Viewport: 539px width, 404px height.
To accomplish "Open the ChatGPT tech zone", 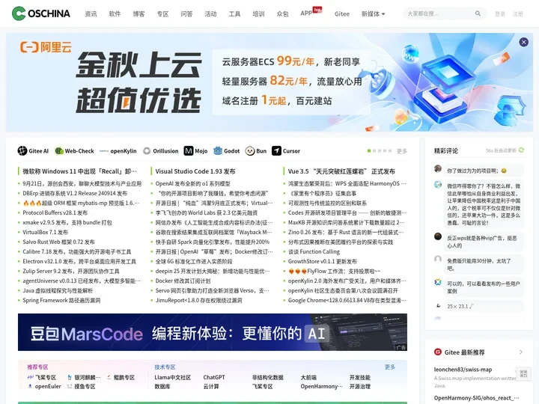I will [x=214, y=377].
